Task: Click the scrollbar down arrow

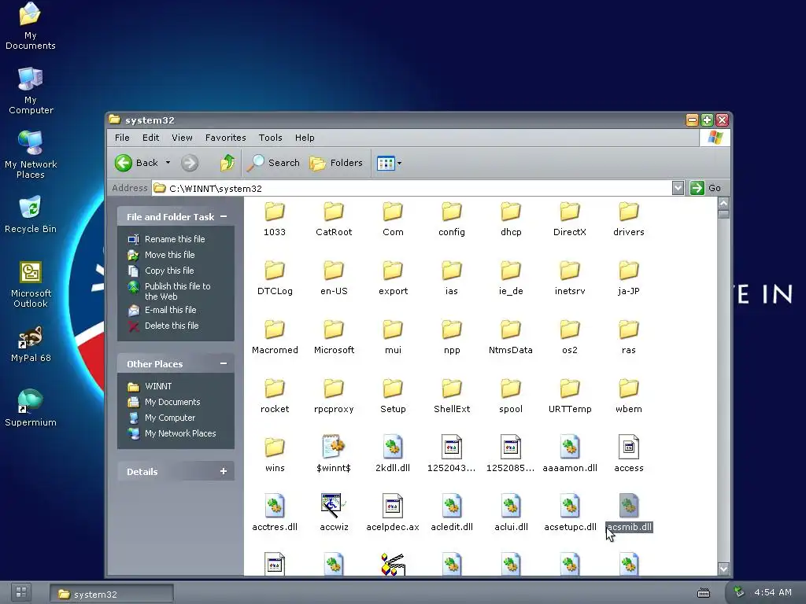Action: tap(723, 569)
